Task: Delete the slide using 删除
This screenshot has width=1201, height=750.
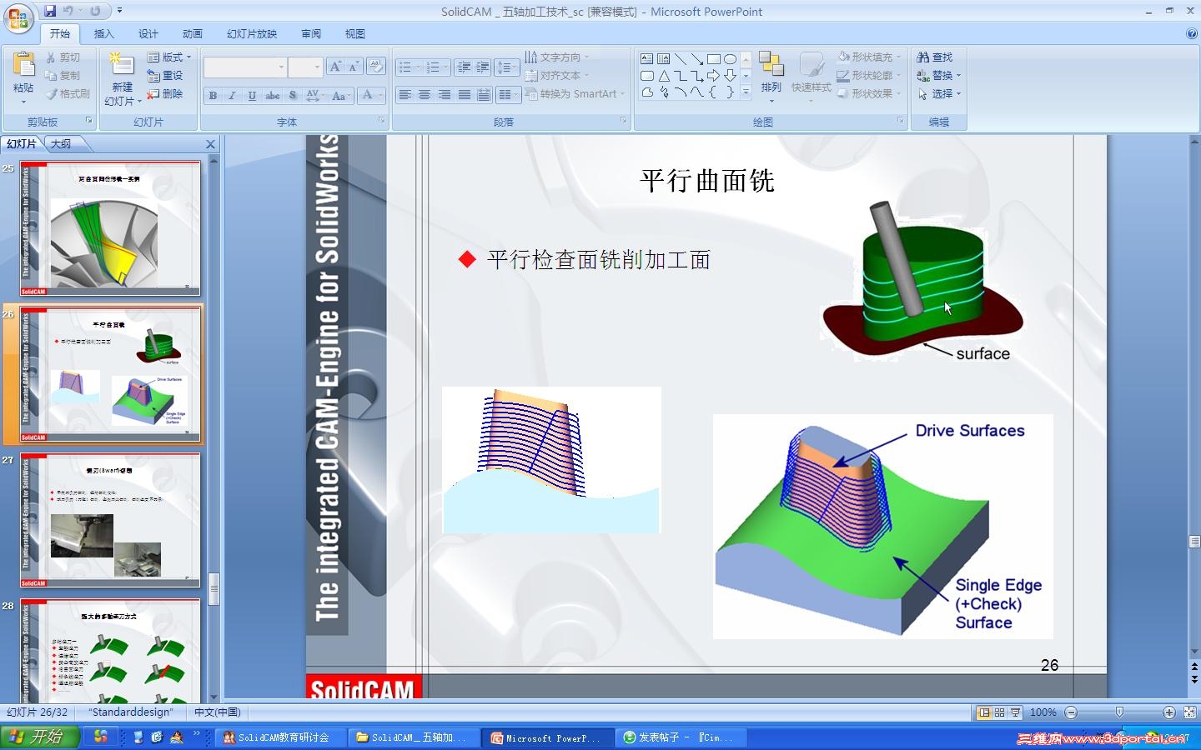Action: pos(165,93)
